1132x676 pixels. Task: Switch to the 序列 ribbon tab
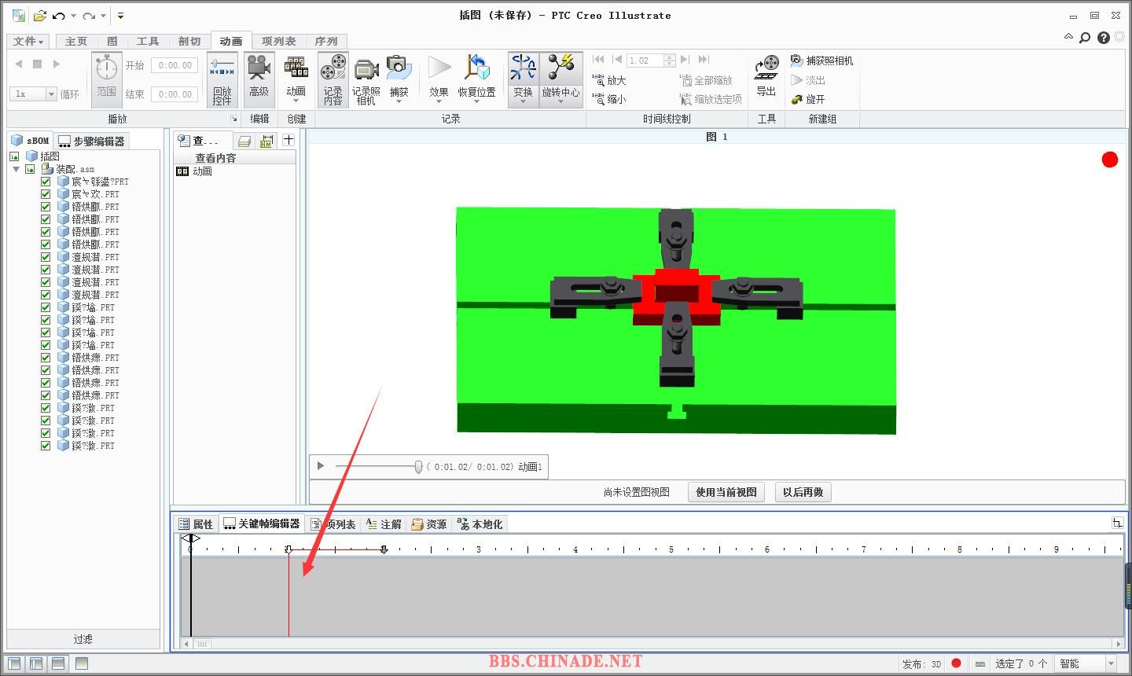point(325,41)
